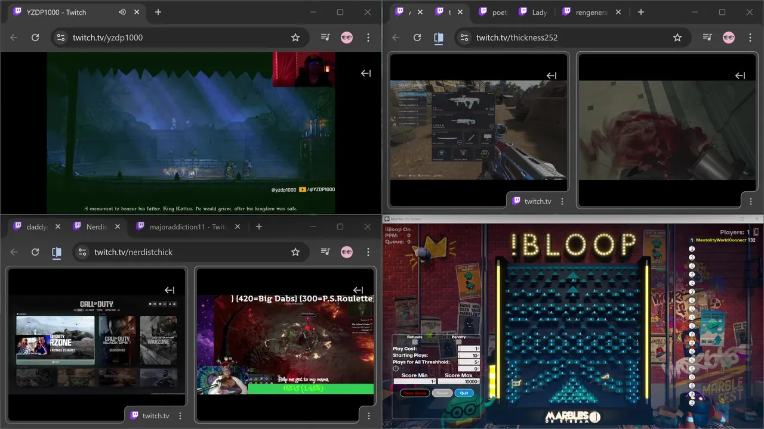Click the green donation goal progress bar
Viewport: 764px width, 429px height.
click(310, 388)
